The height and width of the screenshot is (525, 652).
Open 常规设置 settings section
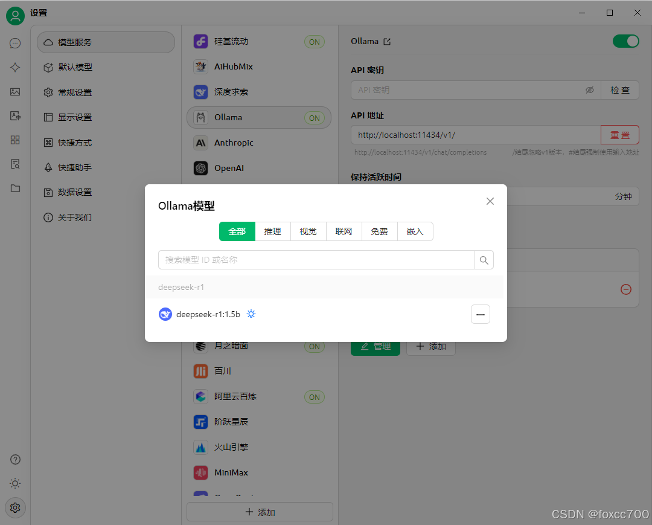click(106, 92)
